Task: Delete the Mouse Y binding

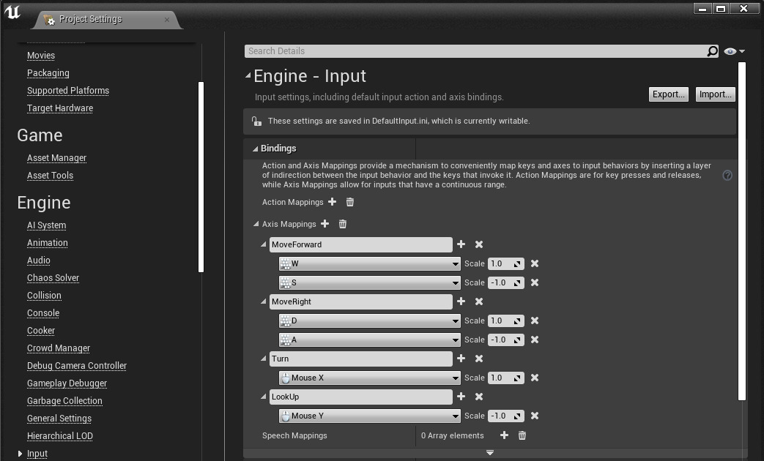Action: [535, 416]
